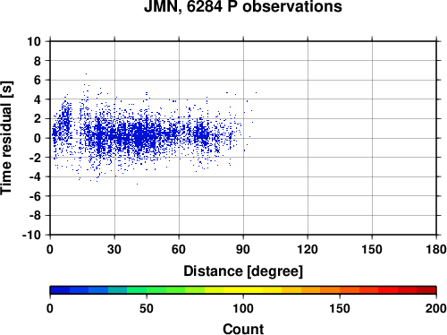Select the dark red colorbar segment near 200
Viewport: 447px width, 335px height.
pyautogui.click(x=426, y=290)
